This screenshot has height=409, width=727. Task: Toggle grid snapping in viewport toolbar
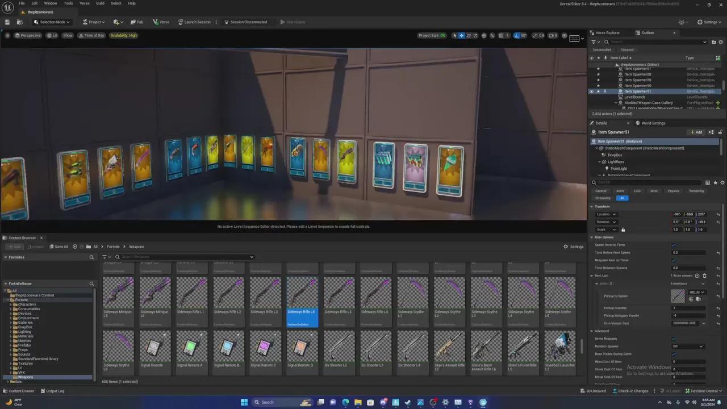tap(501, 35)
